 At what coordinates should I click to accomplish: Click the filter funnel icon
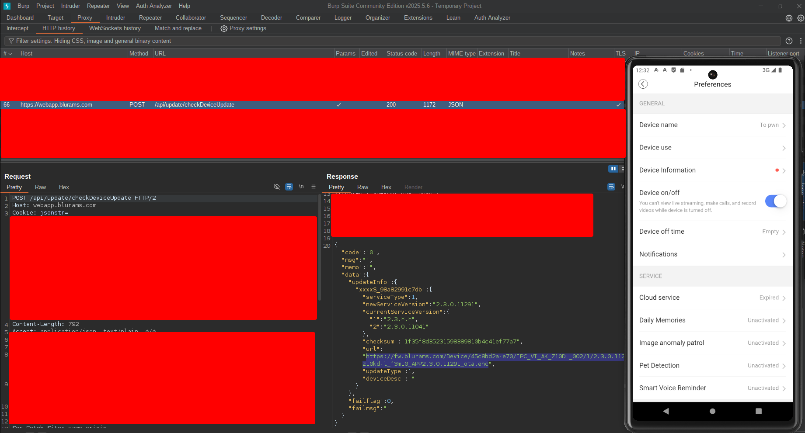(x=11, y=41)
